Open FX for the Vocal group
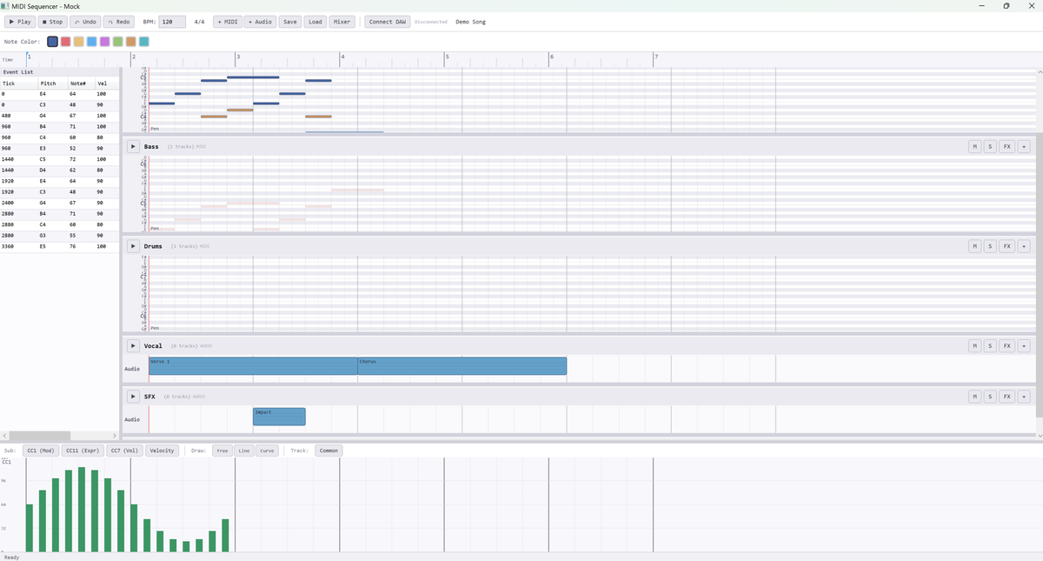The image size is (1043, 561). (x=1006, y=346)
